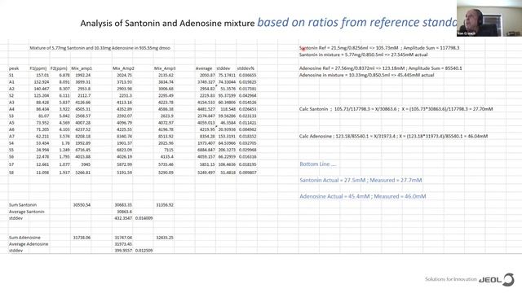Click the 'Sum Adenosine' row label

pyautogui.click(x=24, y=238)
